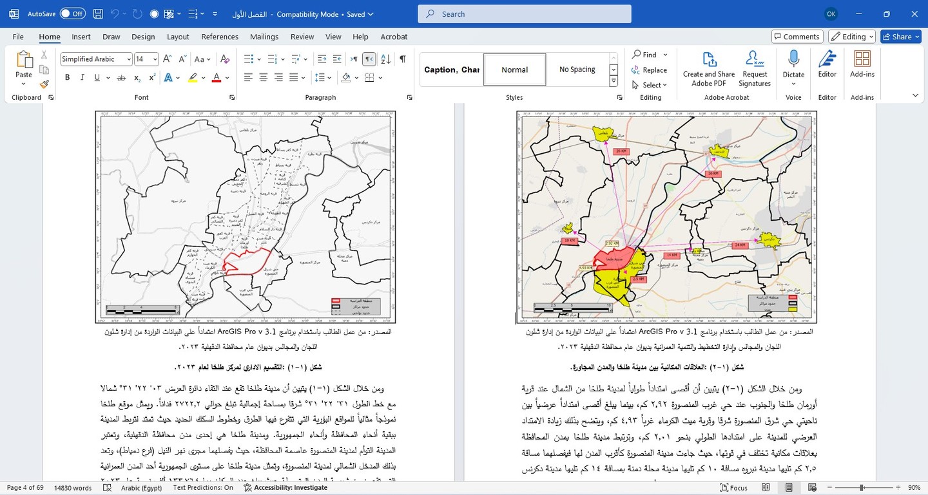Open the Layout ribbon tab

click(x=178, y=37)
